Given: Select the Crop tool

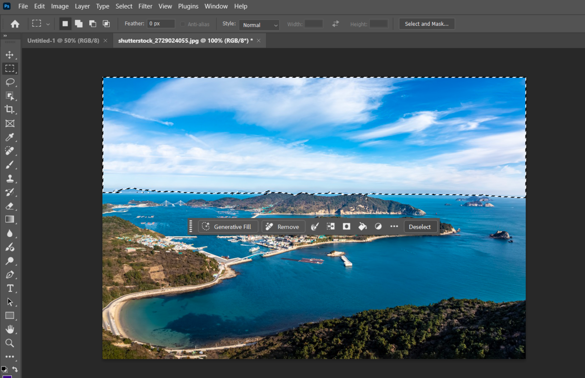Looking at the screenshot, I should pos(10,109).
